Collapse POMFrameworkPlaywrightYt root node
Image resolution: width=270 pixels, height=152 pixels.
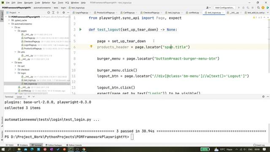6,17
